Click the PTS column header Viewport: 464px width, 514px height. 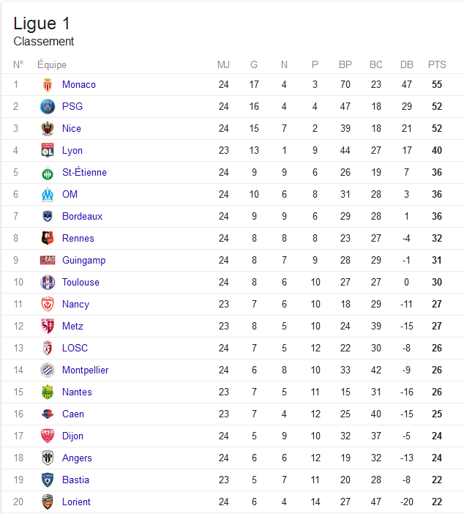[x=437, y=64]
